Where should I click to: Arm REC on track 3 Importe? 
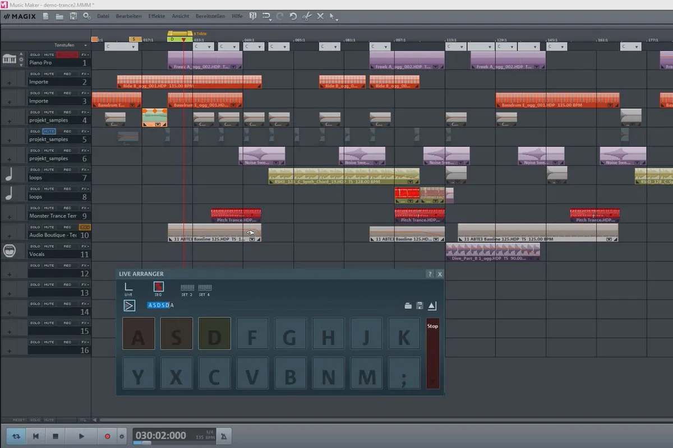pos(67,93)
